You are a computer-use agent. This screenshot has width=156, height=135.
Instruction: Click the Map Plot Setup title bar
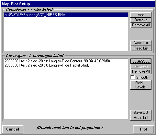[x=78, y=4]
